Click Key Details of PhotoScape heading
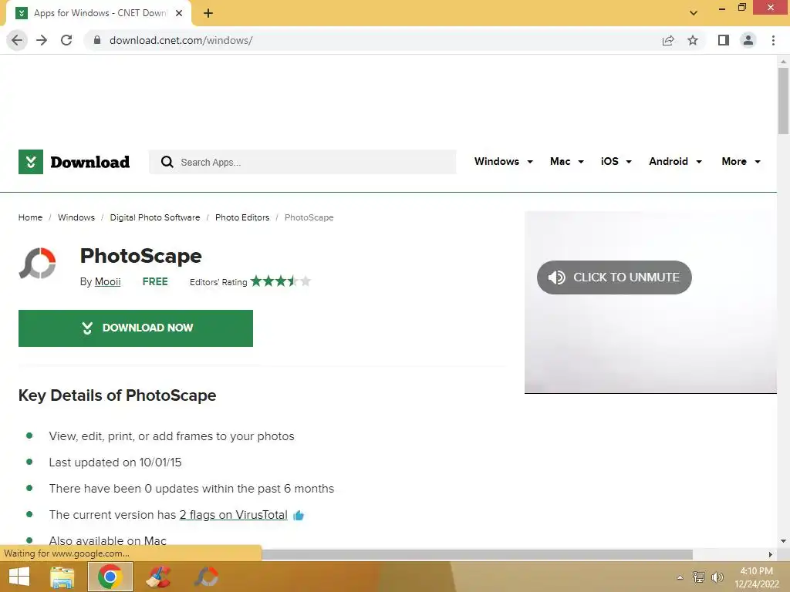The width and height of the screenshot is (790, 592). [x=117, y=395]
